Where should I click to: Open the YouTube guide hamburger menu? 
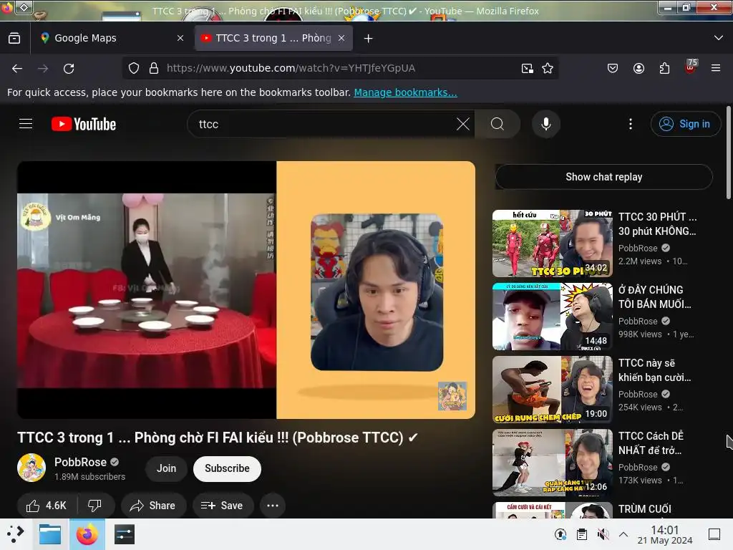[26, 124]
